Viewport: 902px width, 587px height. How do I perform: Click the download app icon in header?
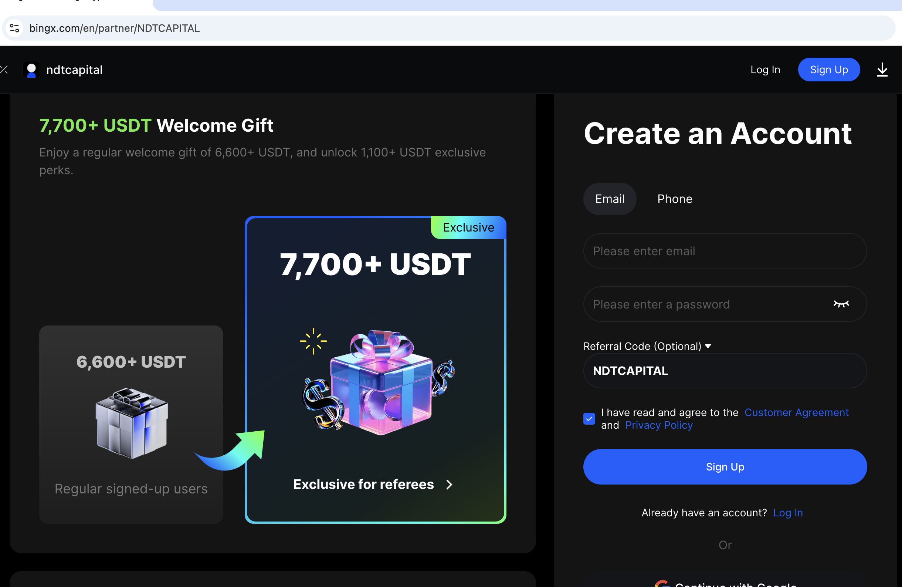[882, 70]
